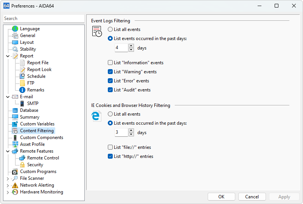Click the Custom Components icon

(x=15, y=138)
